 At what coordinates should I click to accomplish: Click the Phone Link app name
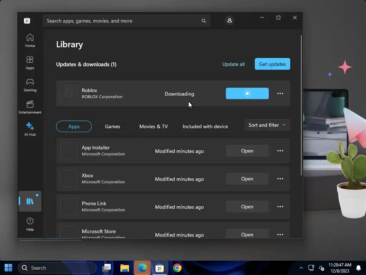click(94, 203)
